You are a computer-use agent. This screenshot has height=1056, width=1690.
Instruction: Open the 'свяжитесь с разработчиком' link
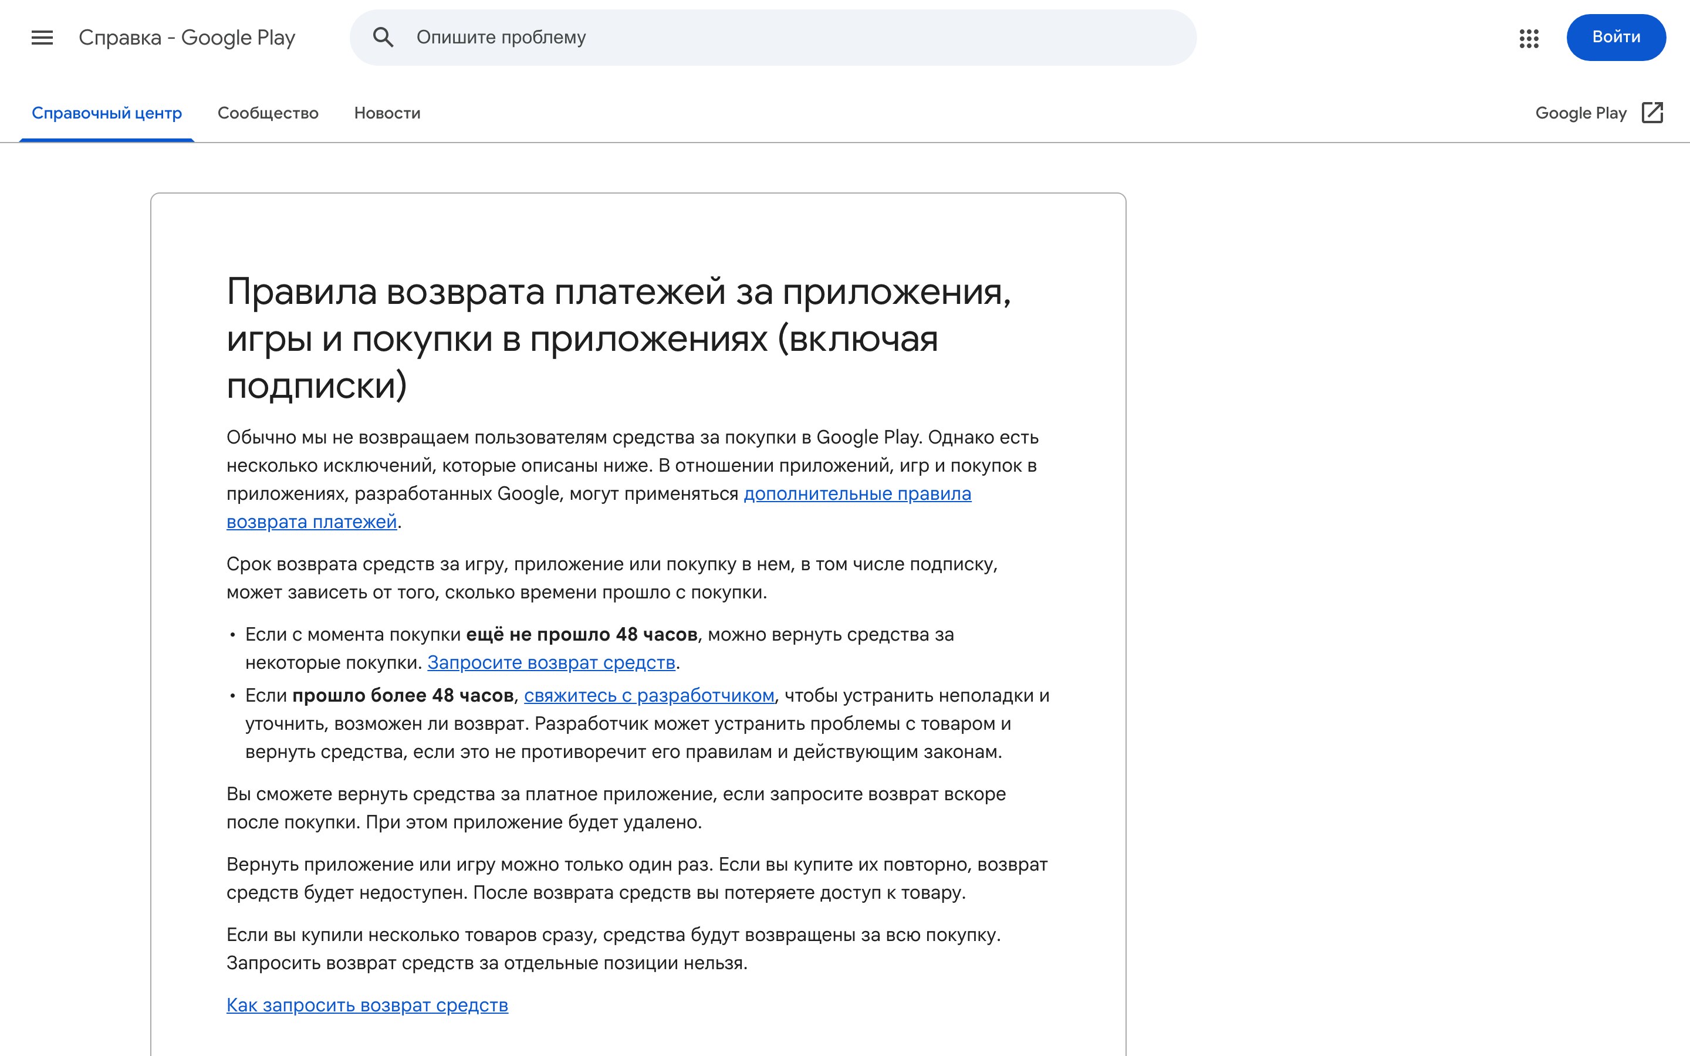[649, 696]
